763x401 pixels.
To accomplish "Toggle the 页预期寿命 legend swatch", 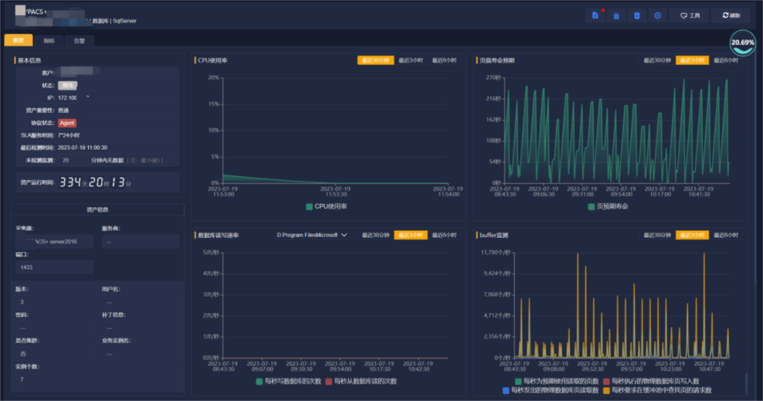I will point(591,207).
